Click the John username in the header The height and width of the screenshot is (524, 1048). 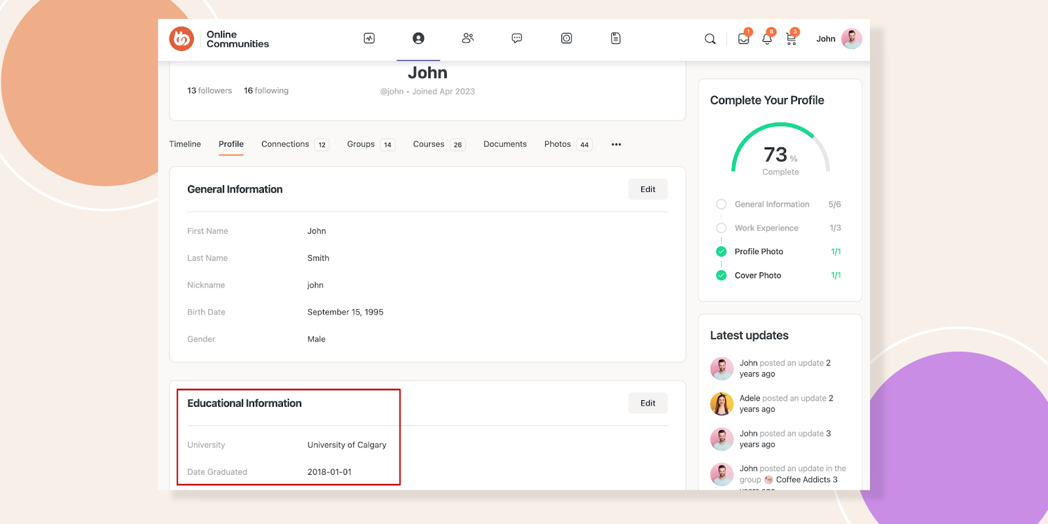825,39
